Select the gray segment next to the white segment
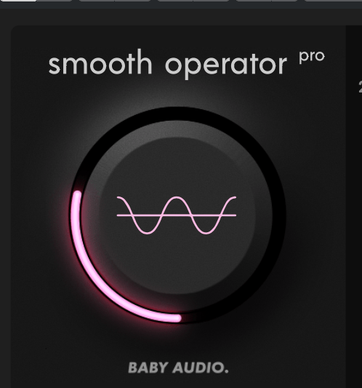362x388 pixels. pyautogui.click(x=55, y=1)
